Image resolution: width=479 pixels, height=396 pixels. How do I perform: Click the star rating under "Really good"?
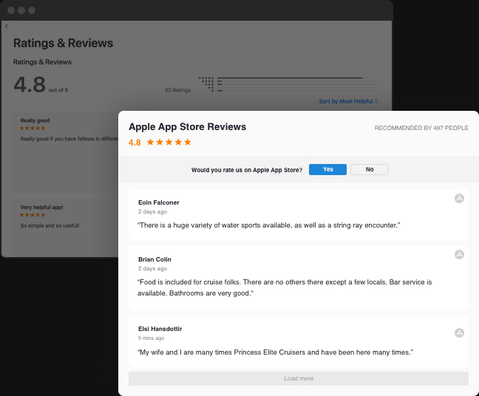point(33,129)
